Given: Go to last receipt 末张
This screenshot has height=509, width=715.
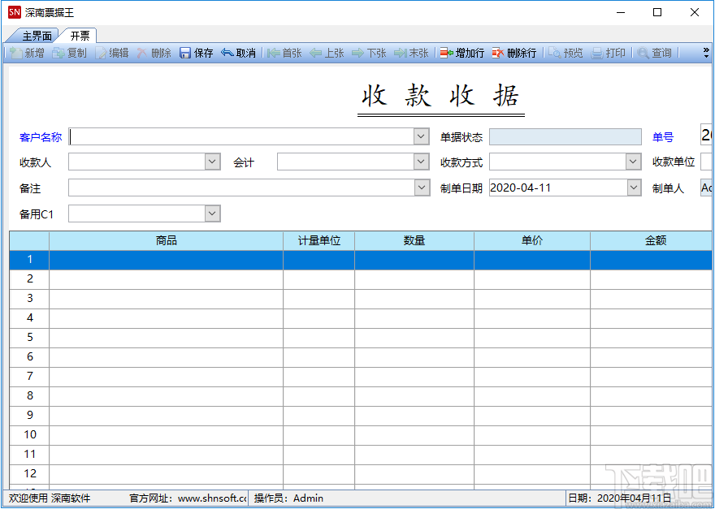Looking at the screenshot, I should coord(411,53).
